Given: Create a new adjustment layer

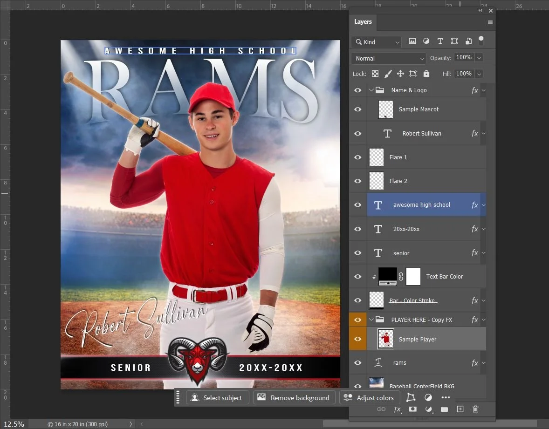Looking at the screenshot, I should (x=428, y=409).
